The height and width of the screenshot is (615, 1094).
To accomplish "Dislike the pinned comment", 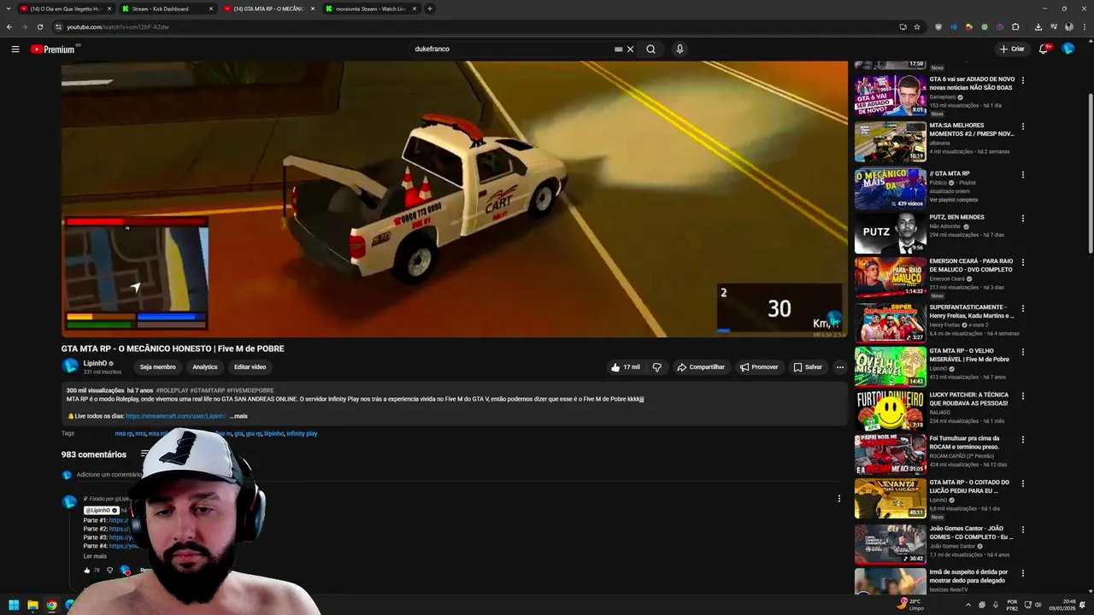I will point(109,570).
